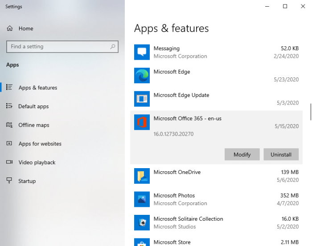Image resolution: width=312 pixels, height=246 pixels.
Task: Click version number 16.0.12730.20270
Action: 173,134
